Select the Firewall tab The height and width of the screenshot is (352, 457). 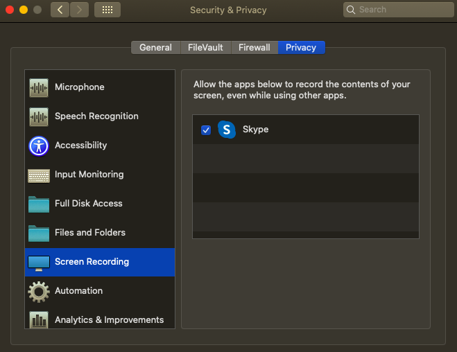(255, 48)
